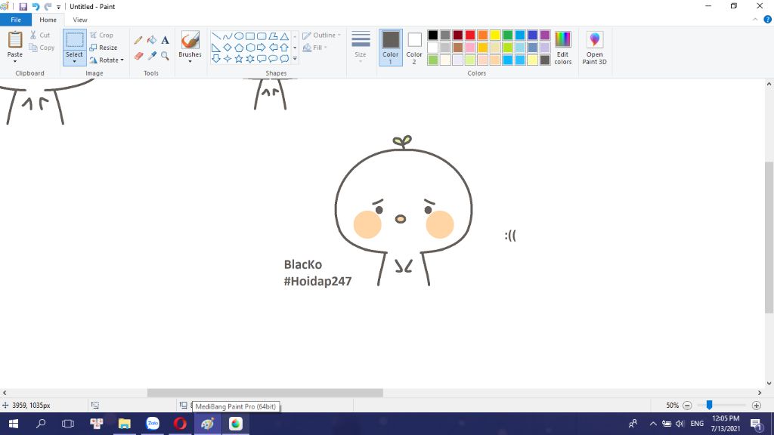
Task: Open the Windows Start menu
Action: pos(14,424)
